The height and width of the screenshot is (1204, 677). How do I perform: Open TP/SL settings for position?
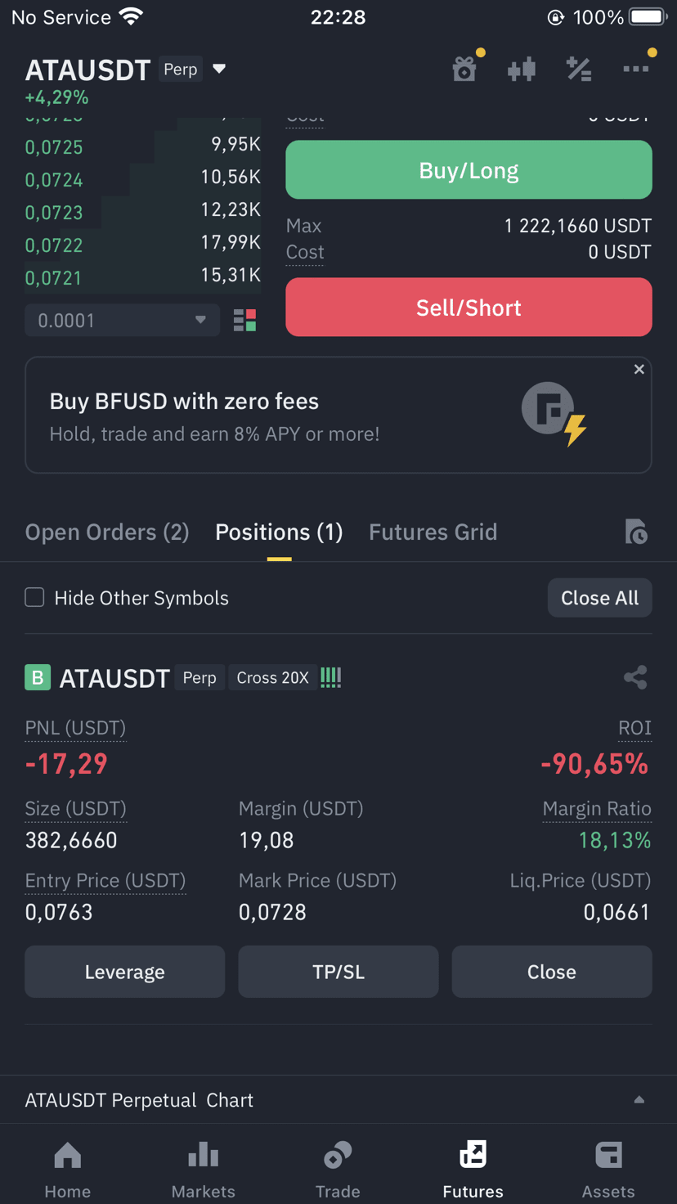pos(338,972)
